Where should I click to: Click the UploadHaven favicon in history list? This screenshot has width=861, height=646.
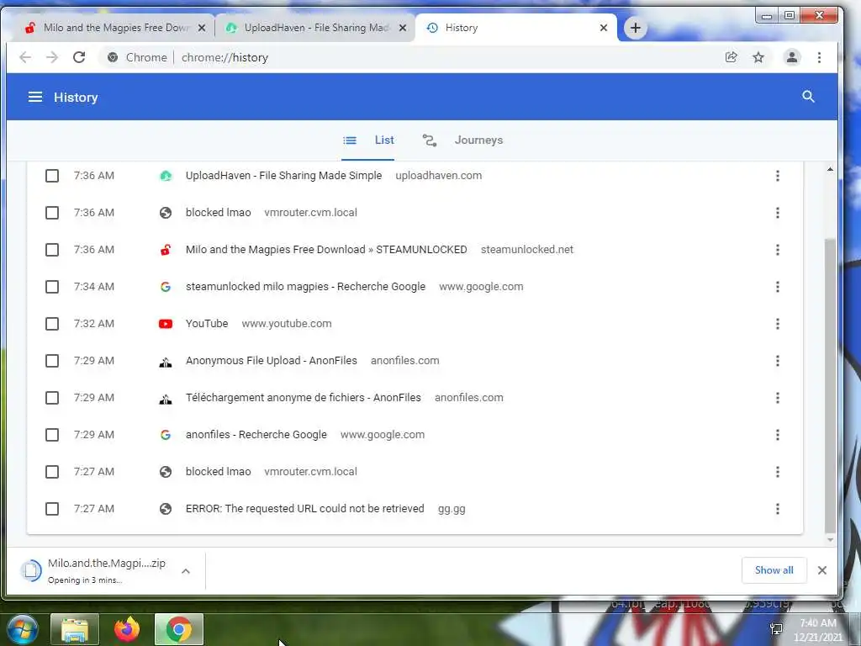pyautogui.click(x=166, y=176)
